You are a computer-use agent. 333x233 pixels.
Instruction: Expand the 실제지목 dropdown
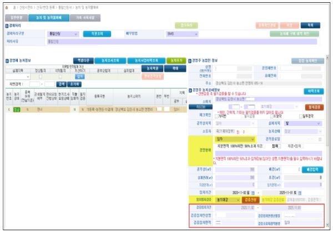click(x=28, y=76)
